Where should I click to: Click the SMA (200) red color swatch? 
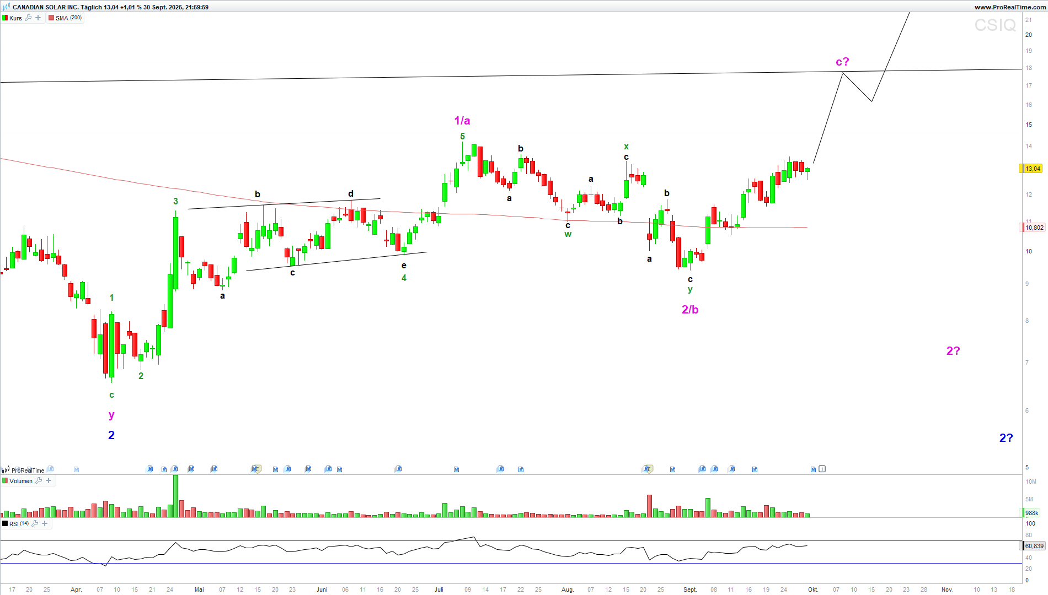coord(51,18)
